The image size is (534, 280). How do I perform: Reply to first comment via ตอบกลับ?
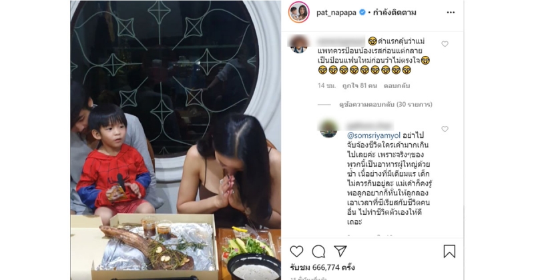pyautogui.click(x=396, y=86)
